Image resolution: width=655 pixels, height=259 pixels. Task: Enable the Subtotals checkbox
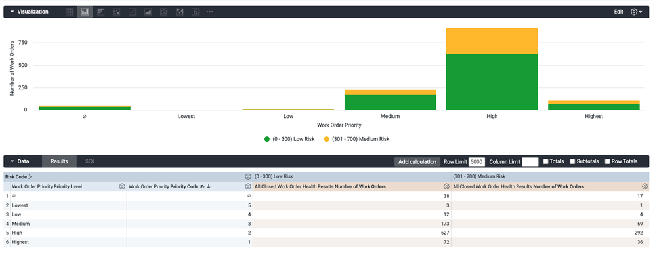[x=572, y=161]
